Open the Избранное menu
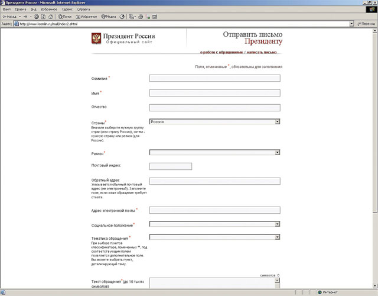The width and height of the screenshot is (378, 296). (x=49, y=9)
